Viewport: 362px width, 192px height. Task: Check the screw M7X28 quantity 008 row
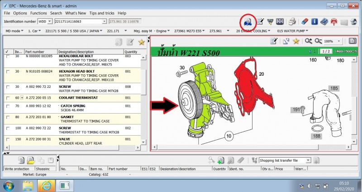[8, 87]
